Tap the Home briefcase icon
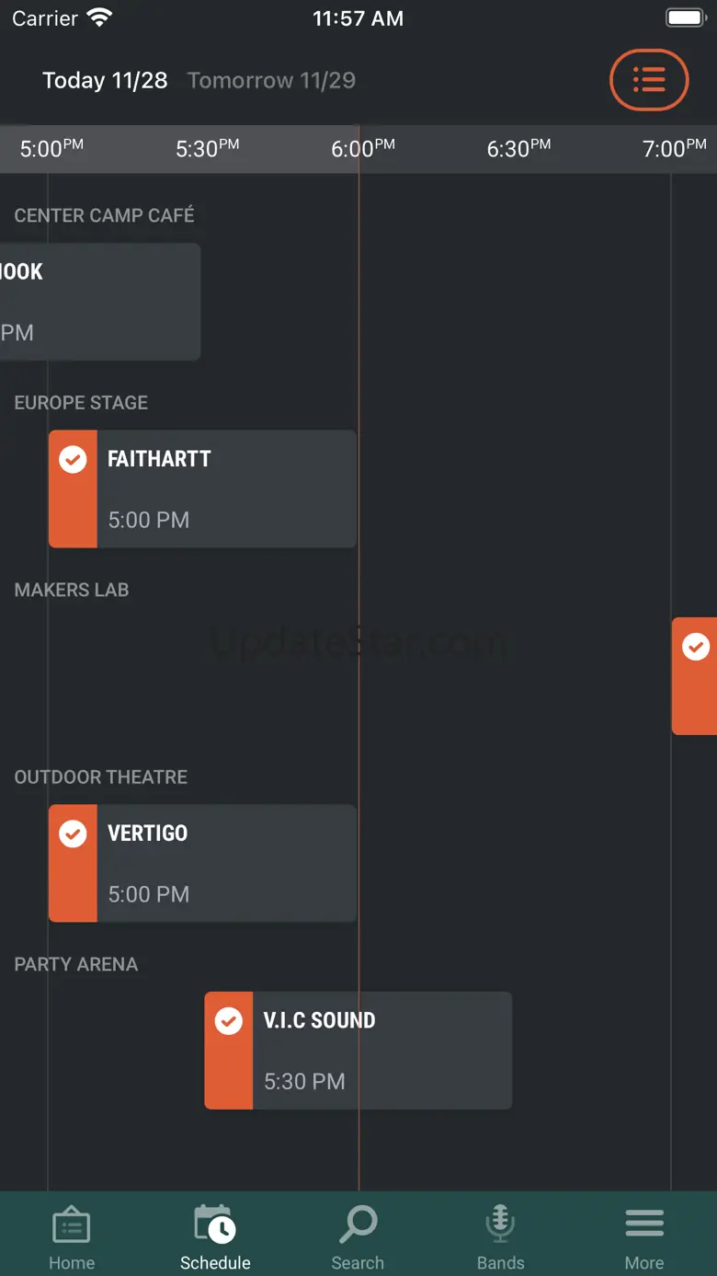717x1276 pixels. click(72, 1226)
